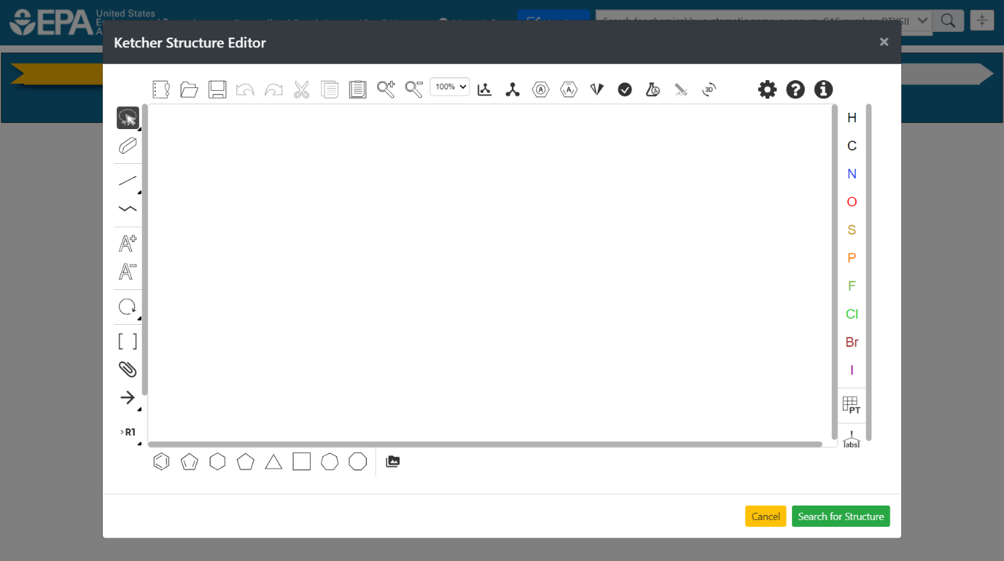Select the Chain drawing tool
Viewport: 1004px width, 561px height.
pos(128,209)
